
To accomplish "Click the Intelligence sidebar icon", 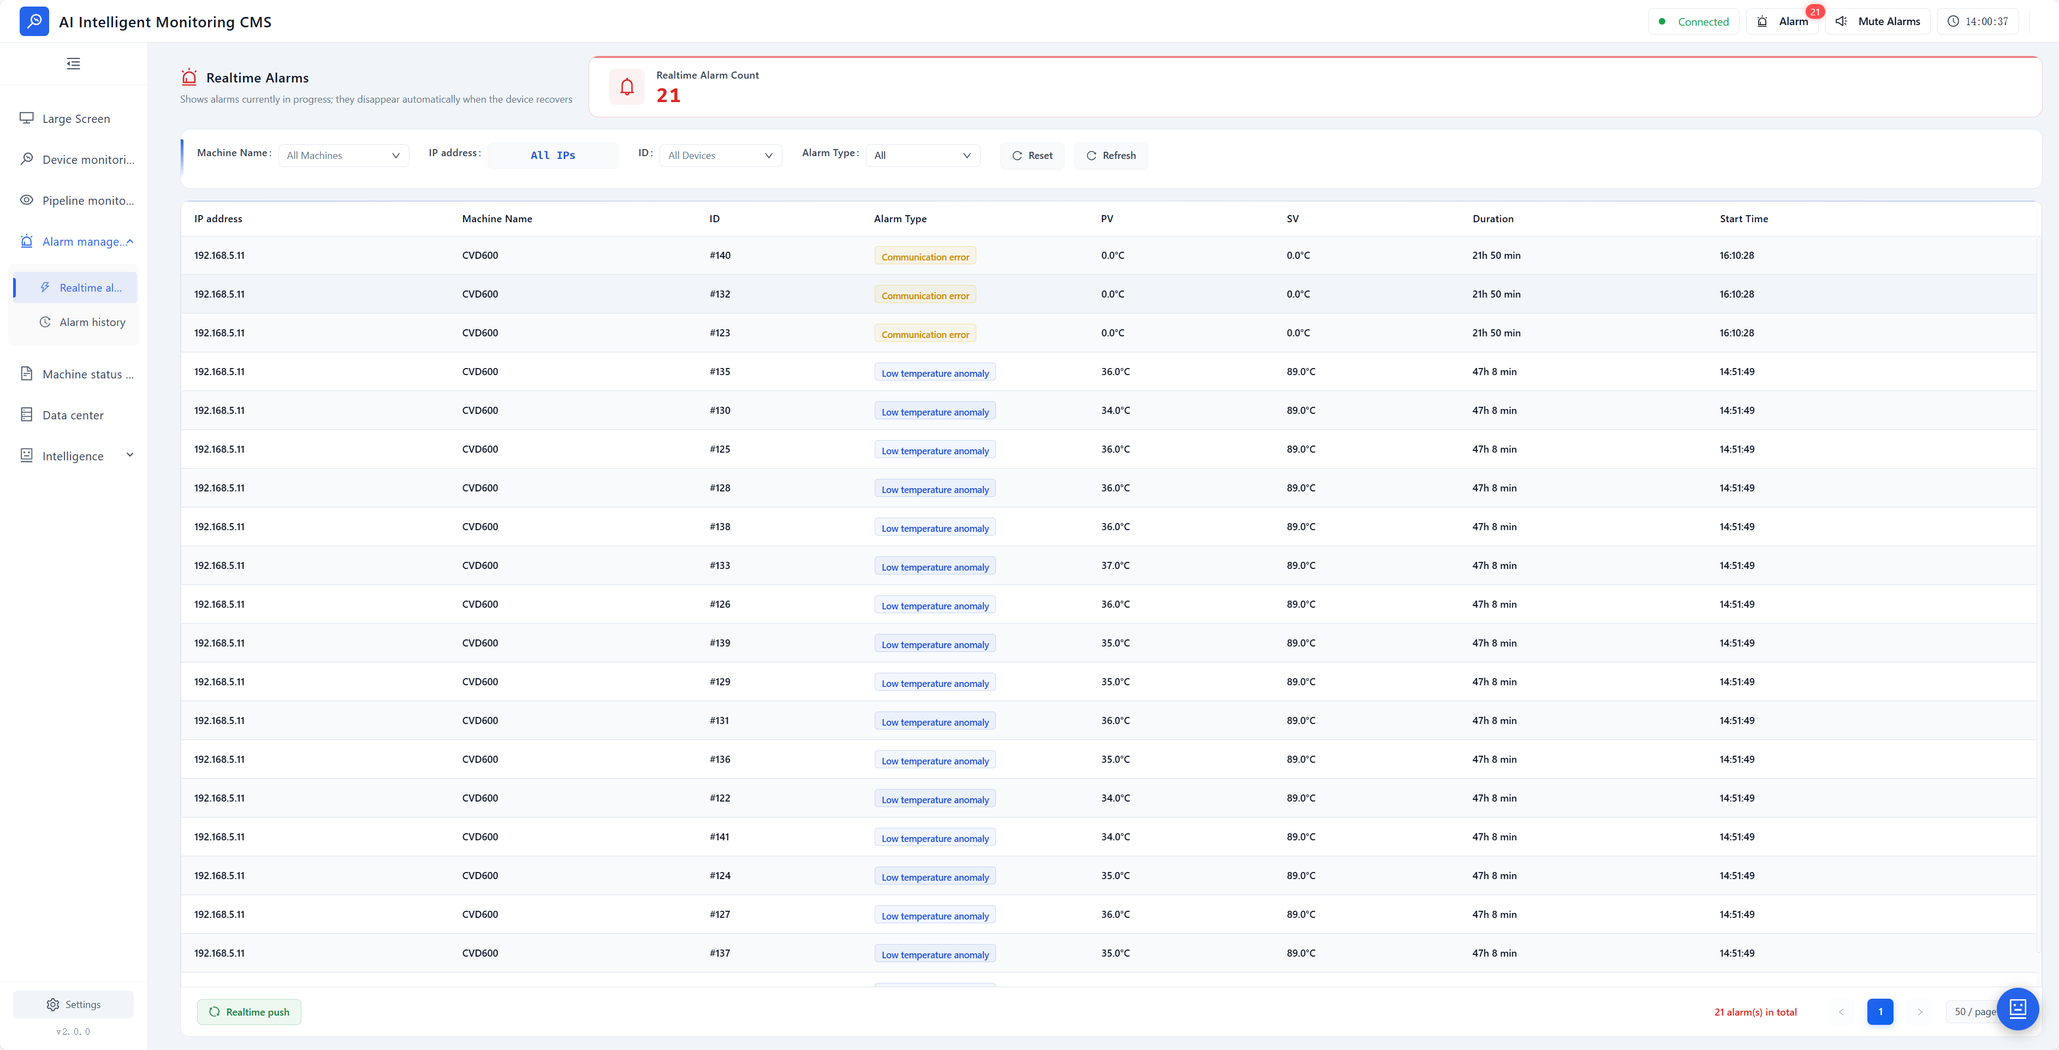I will (x=26, y=455).
